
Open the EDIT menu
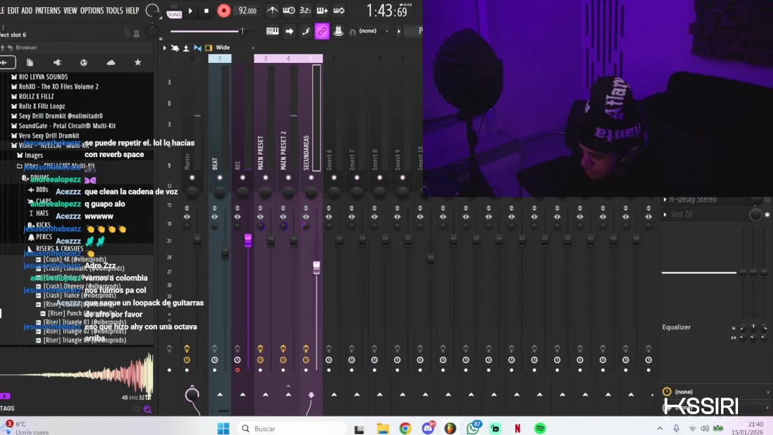pyautogui.click(x=12, y=11)
